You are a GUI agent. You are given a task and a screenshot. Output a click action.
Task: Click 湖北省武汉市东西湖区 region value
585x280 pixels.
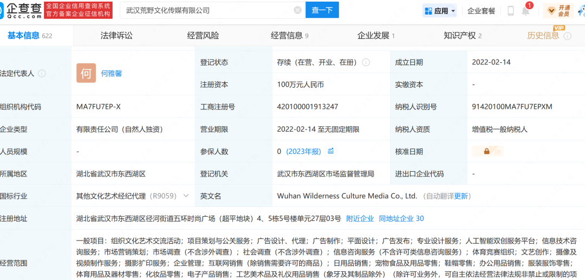pyautogui.click(x=111, y=174)
